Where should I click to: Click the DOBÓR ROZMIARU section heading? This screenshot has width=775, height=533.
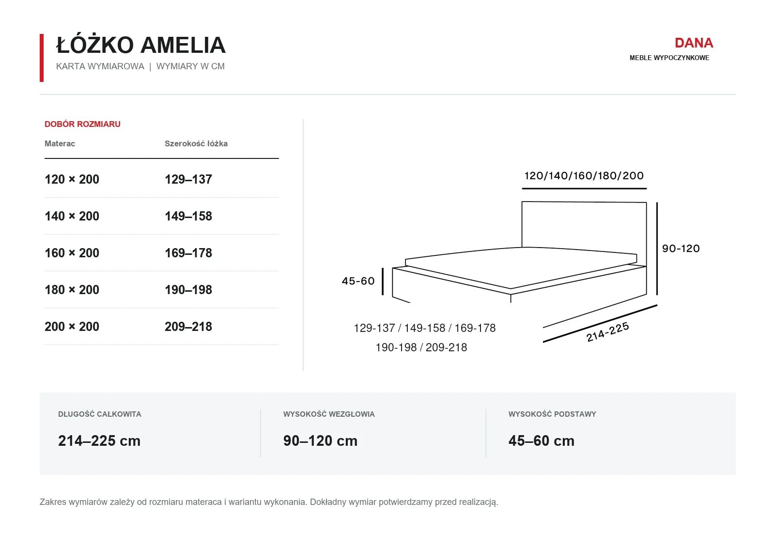[x=82, y=124]
